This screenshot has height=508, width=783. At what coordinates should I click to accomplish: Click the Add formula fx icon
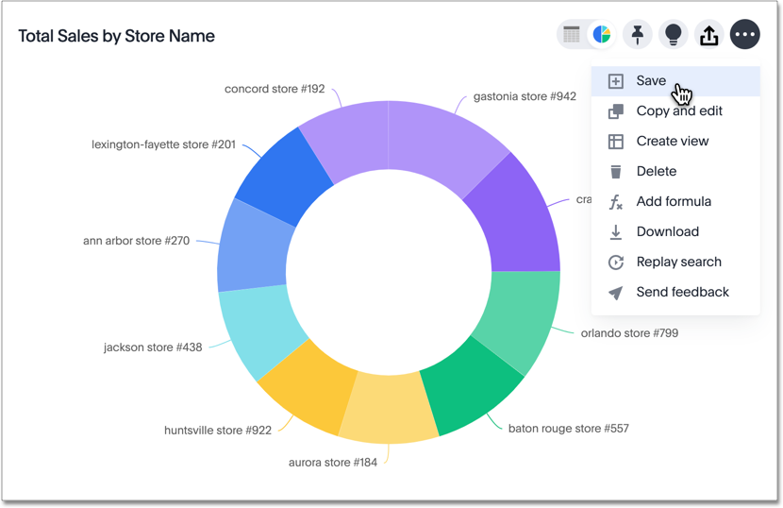(616, 202)
